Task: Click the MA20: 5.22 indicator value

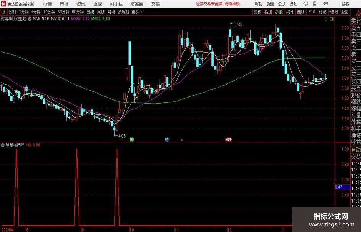Action: 80,19
